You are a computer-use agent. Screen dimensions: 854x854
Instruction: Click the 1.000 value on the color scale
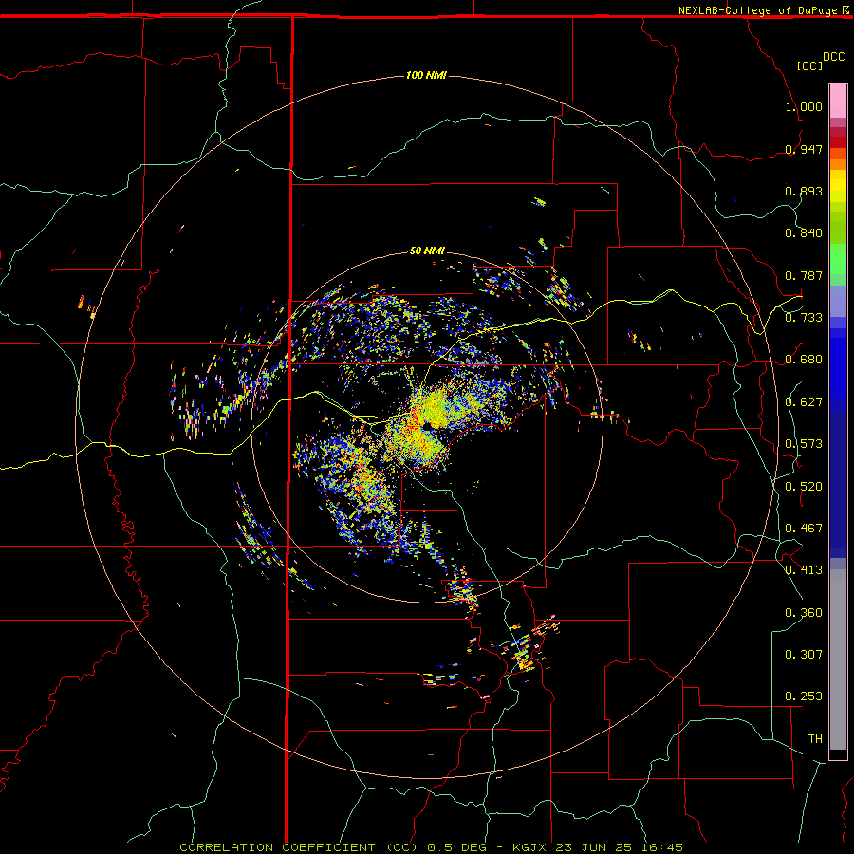tap(804, 106)
